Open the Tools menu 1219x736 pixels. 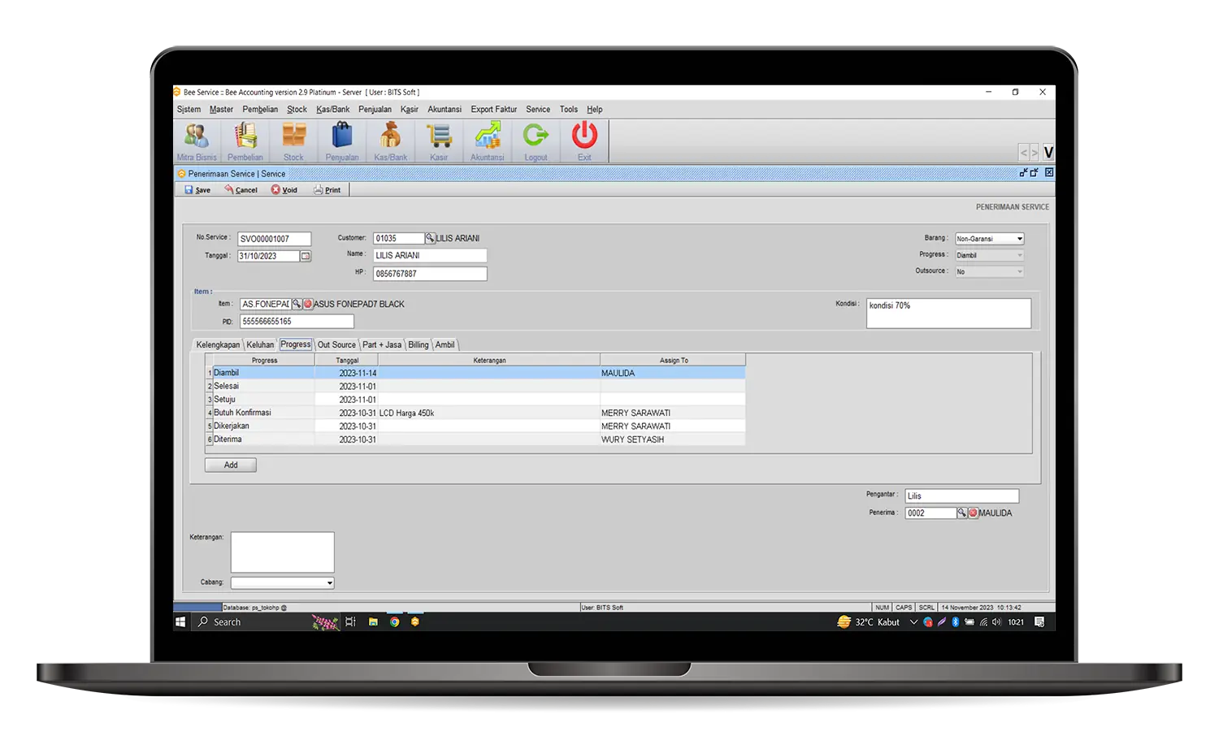[x=569, y=110]
